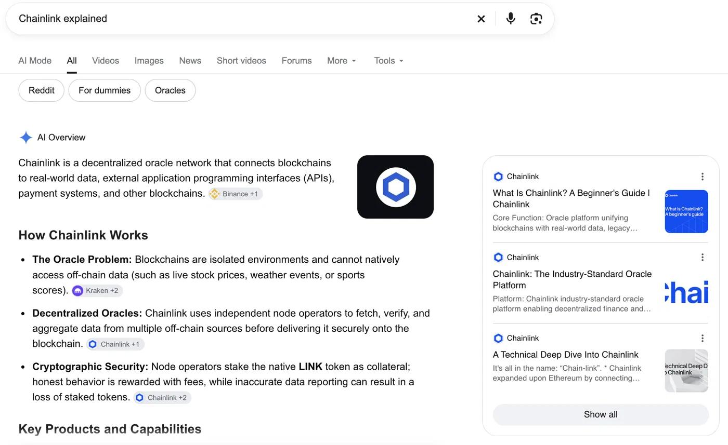
Task: Open the Chainlink logo image thumbnail
Action: pyautogui.click(x=395, y=187)
